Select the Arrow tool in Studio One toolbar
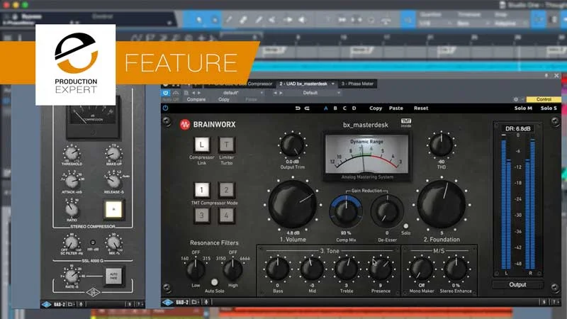This screenshot has width=567, height=319. pyautogui.click(x=199, y=20)
